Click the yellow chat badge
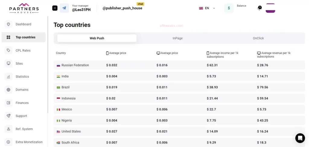Image resolution: width=309 pixels, height=147 pixels. (140, 4)
